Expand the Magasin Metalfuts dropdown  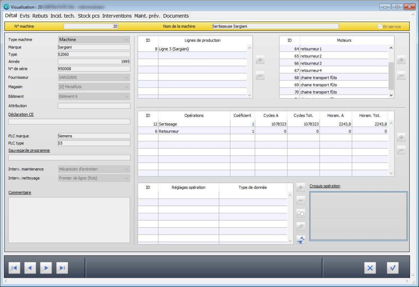click(94, 87)
